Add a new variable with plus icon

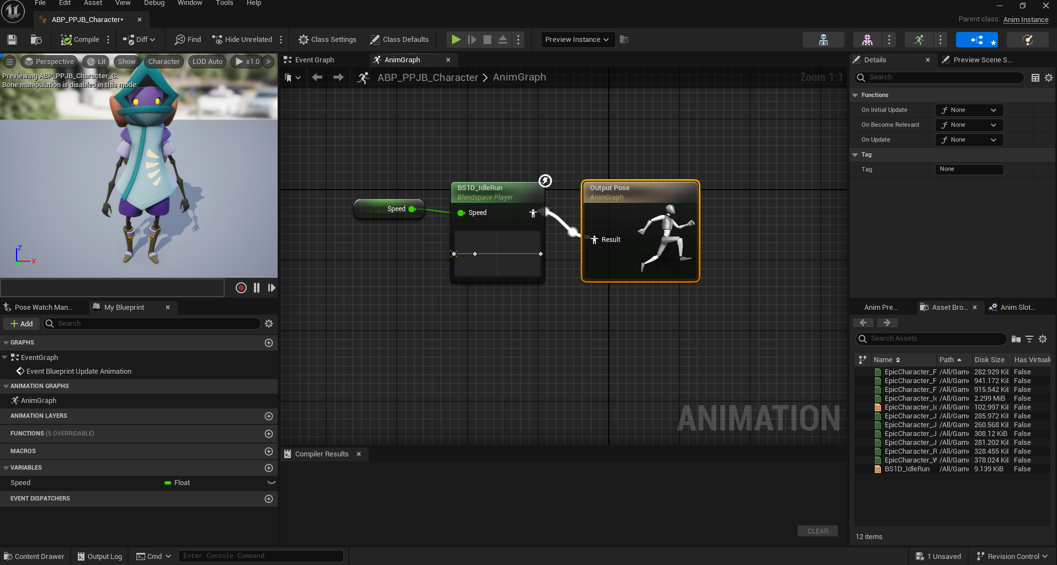(x=269, y=468)
